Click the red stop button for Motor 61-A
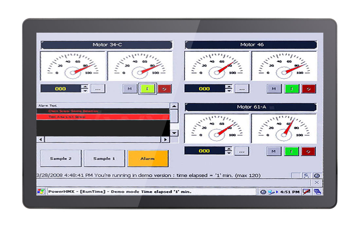 (308, 151)
